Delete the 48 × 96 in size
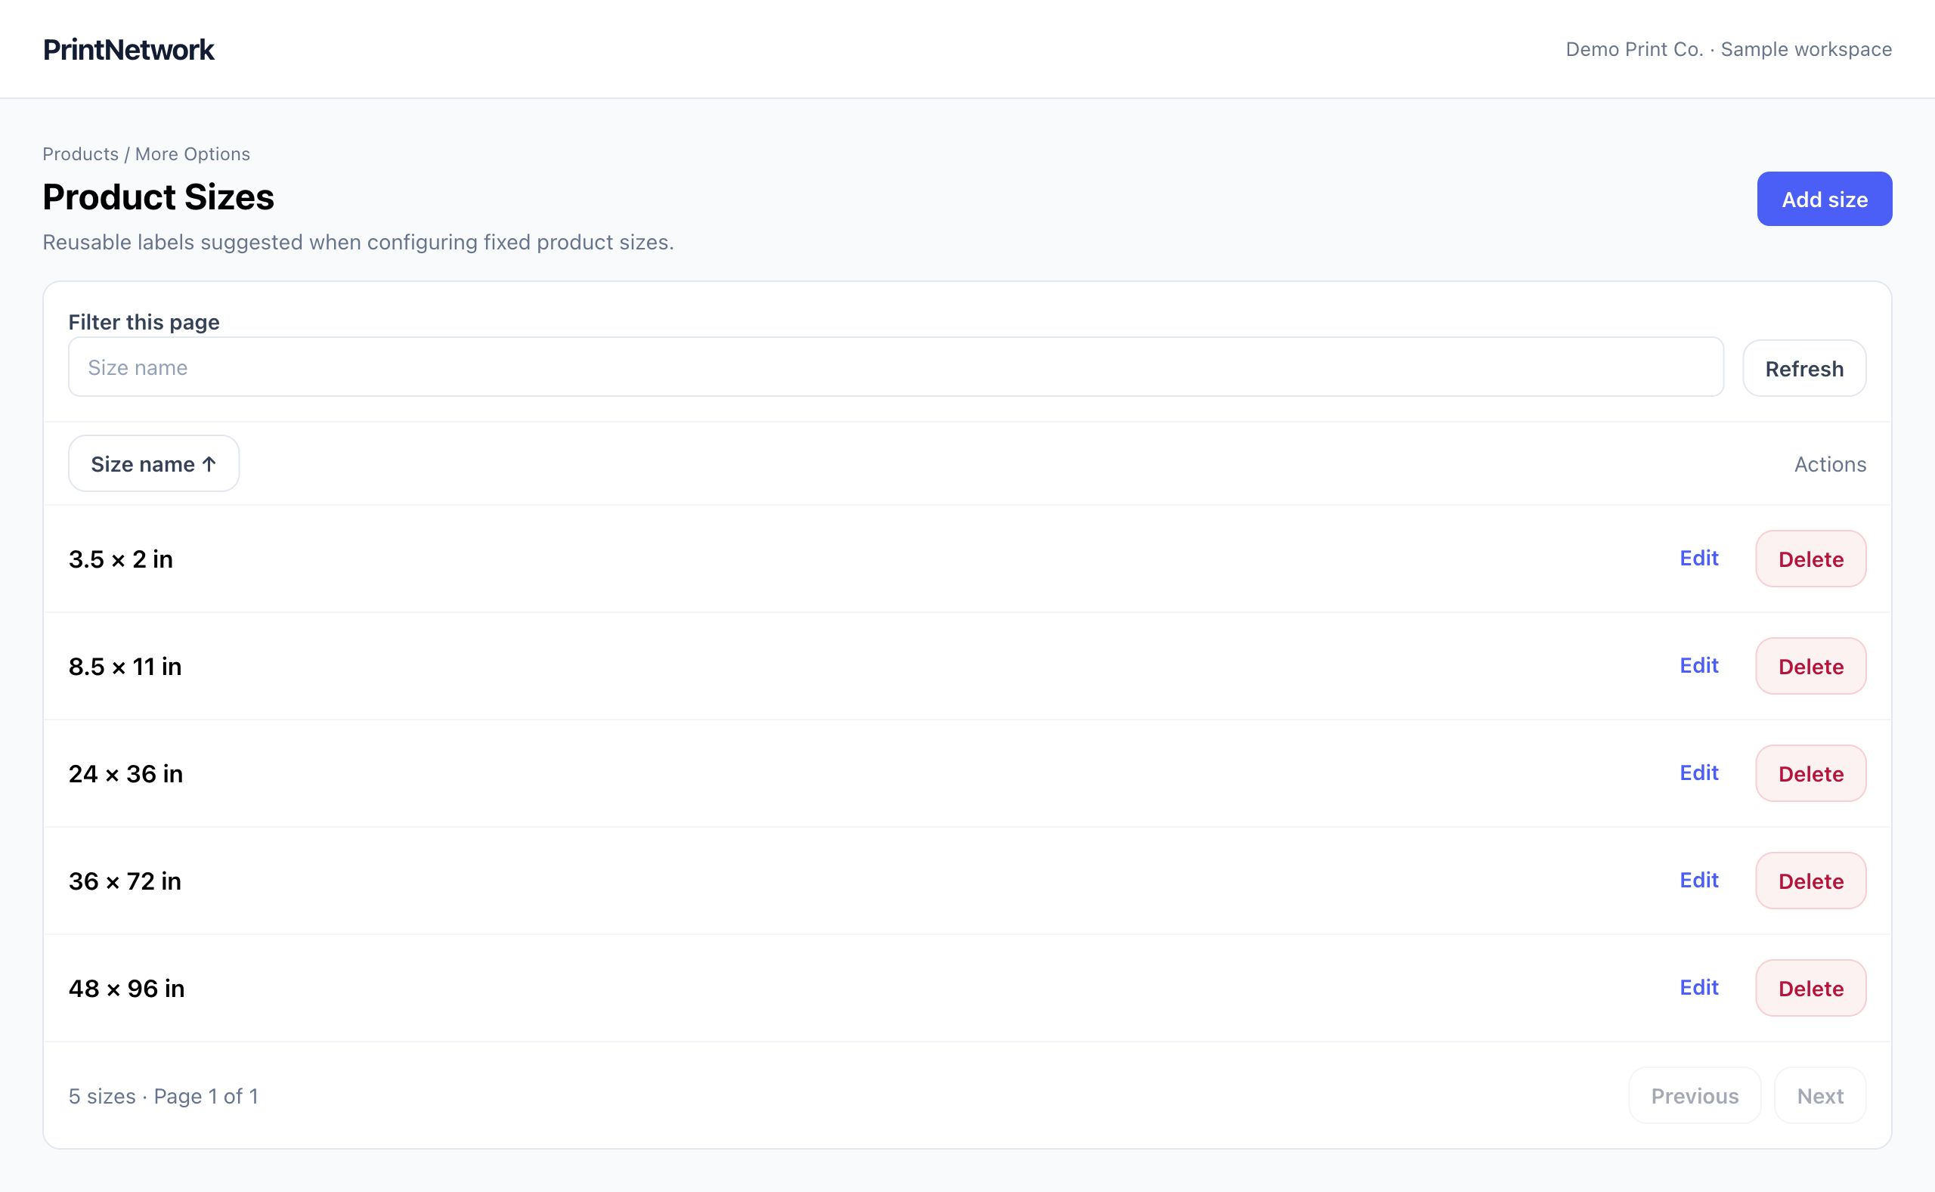Screen dimensions: 1935x1192 1810,988
